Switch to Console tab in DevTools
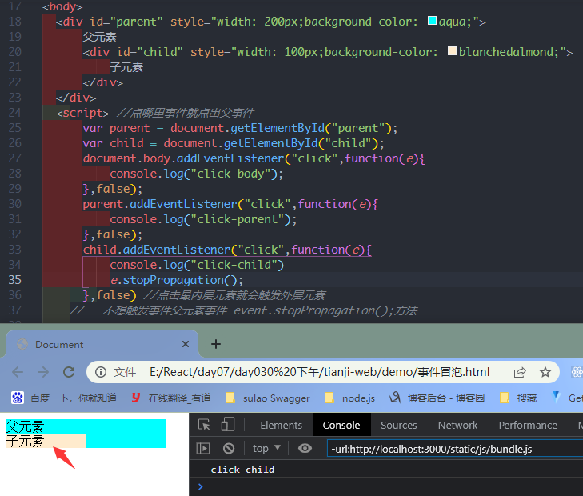Screen dimensions: 583x496 [x=341, y=425]
